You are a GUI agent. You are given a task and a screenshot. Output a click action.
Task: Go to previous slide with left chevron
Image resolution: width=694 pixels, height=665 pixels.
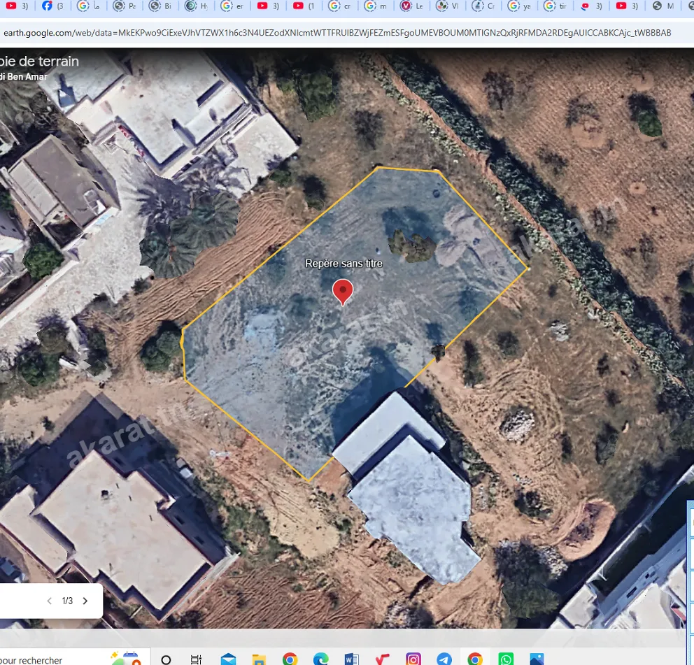pyautogui.click(x=50, y=601)
